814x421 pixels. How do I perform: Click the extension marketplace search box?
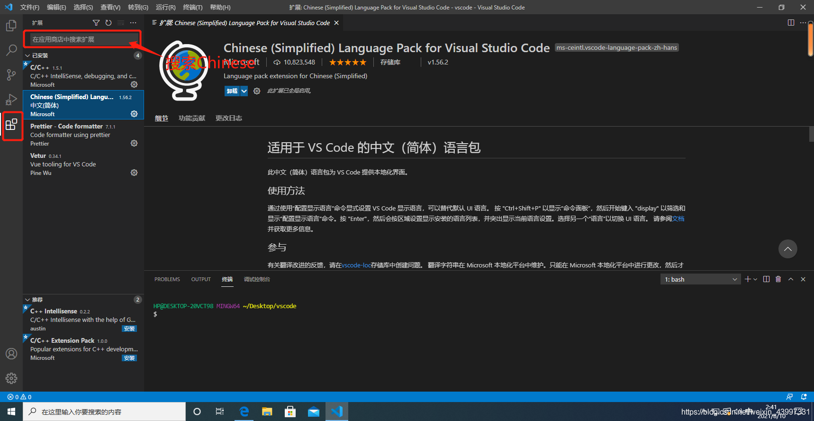[83, 39]
